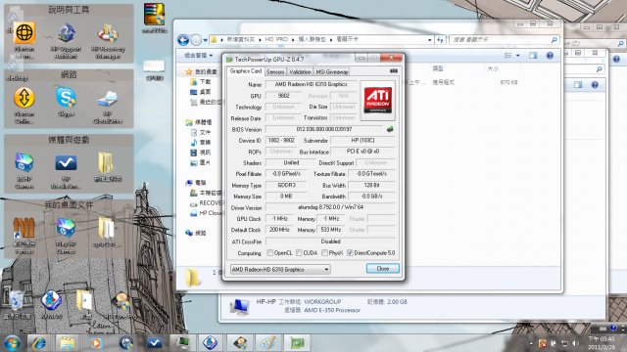Click the Driver Version value field
This screenshot has height=352, width=627.
[x=330, y=207]
